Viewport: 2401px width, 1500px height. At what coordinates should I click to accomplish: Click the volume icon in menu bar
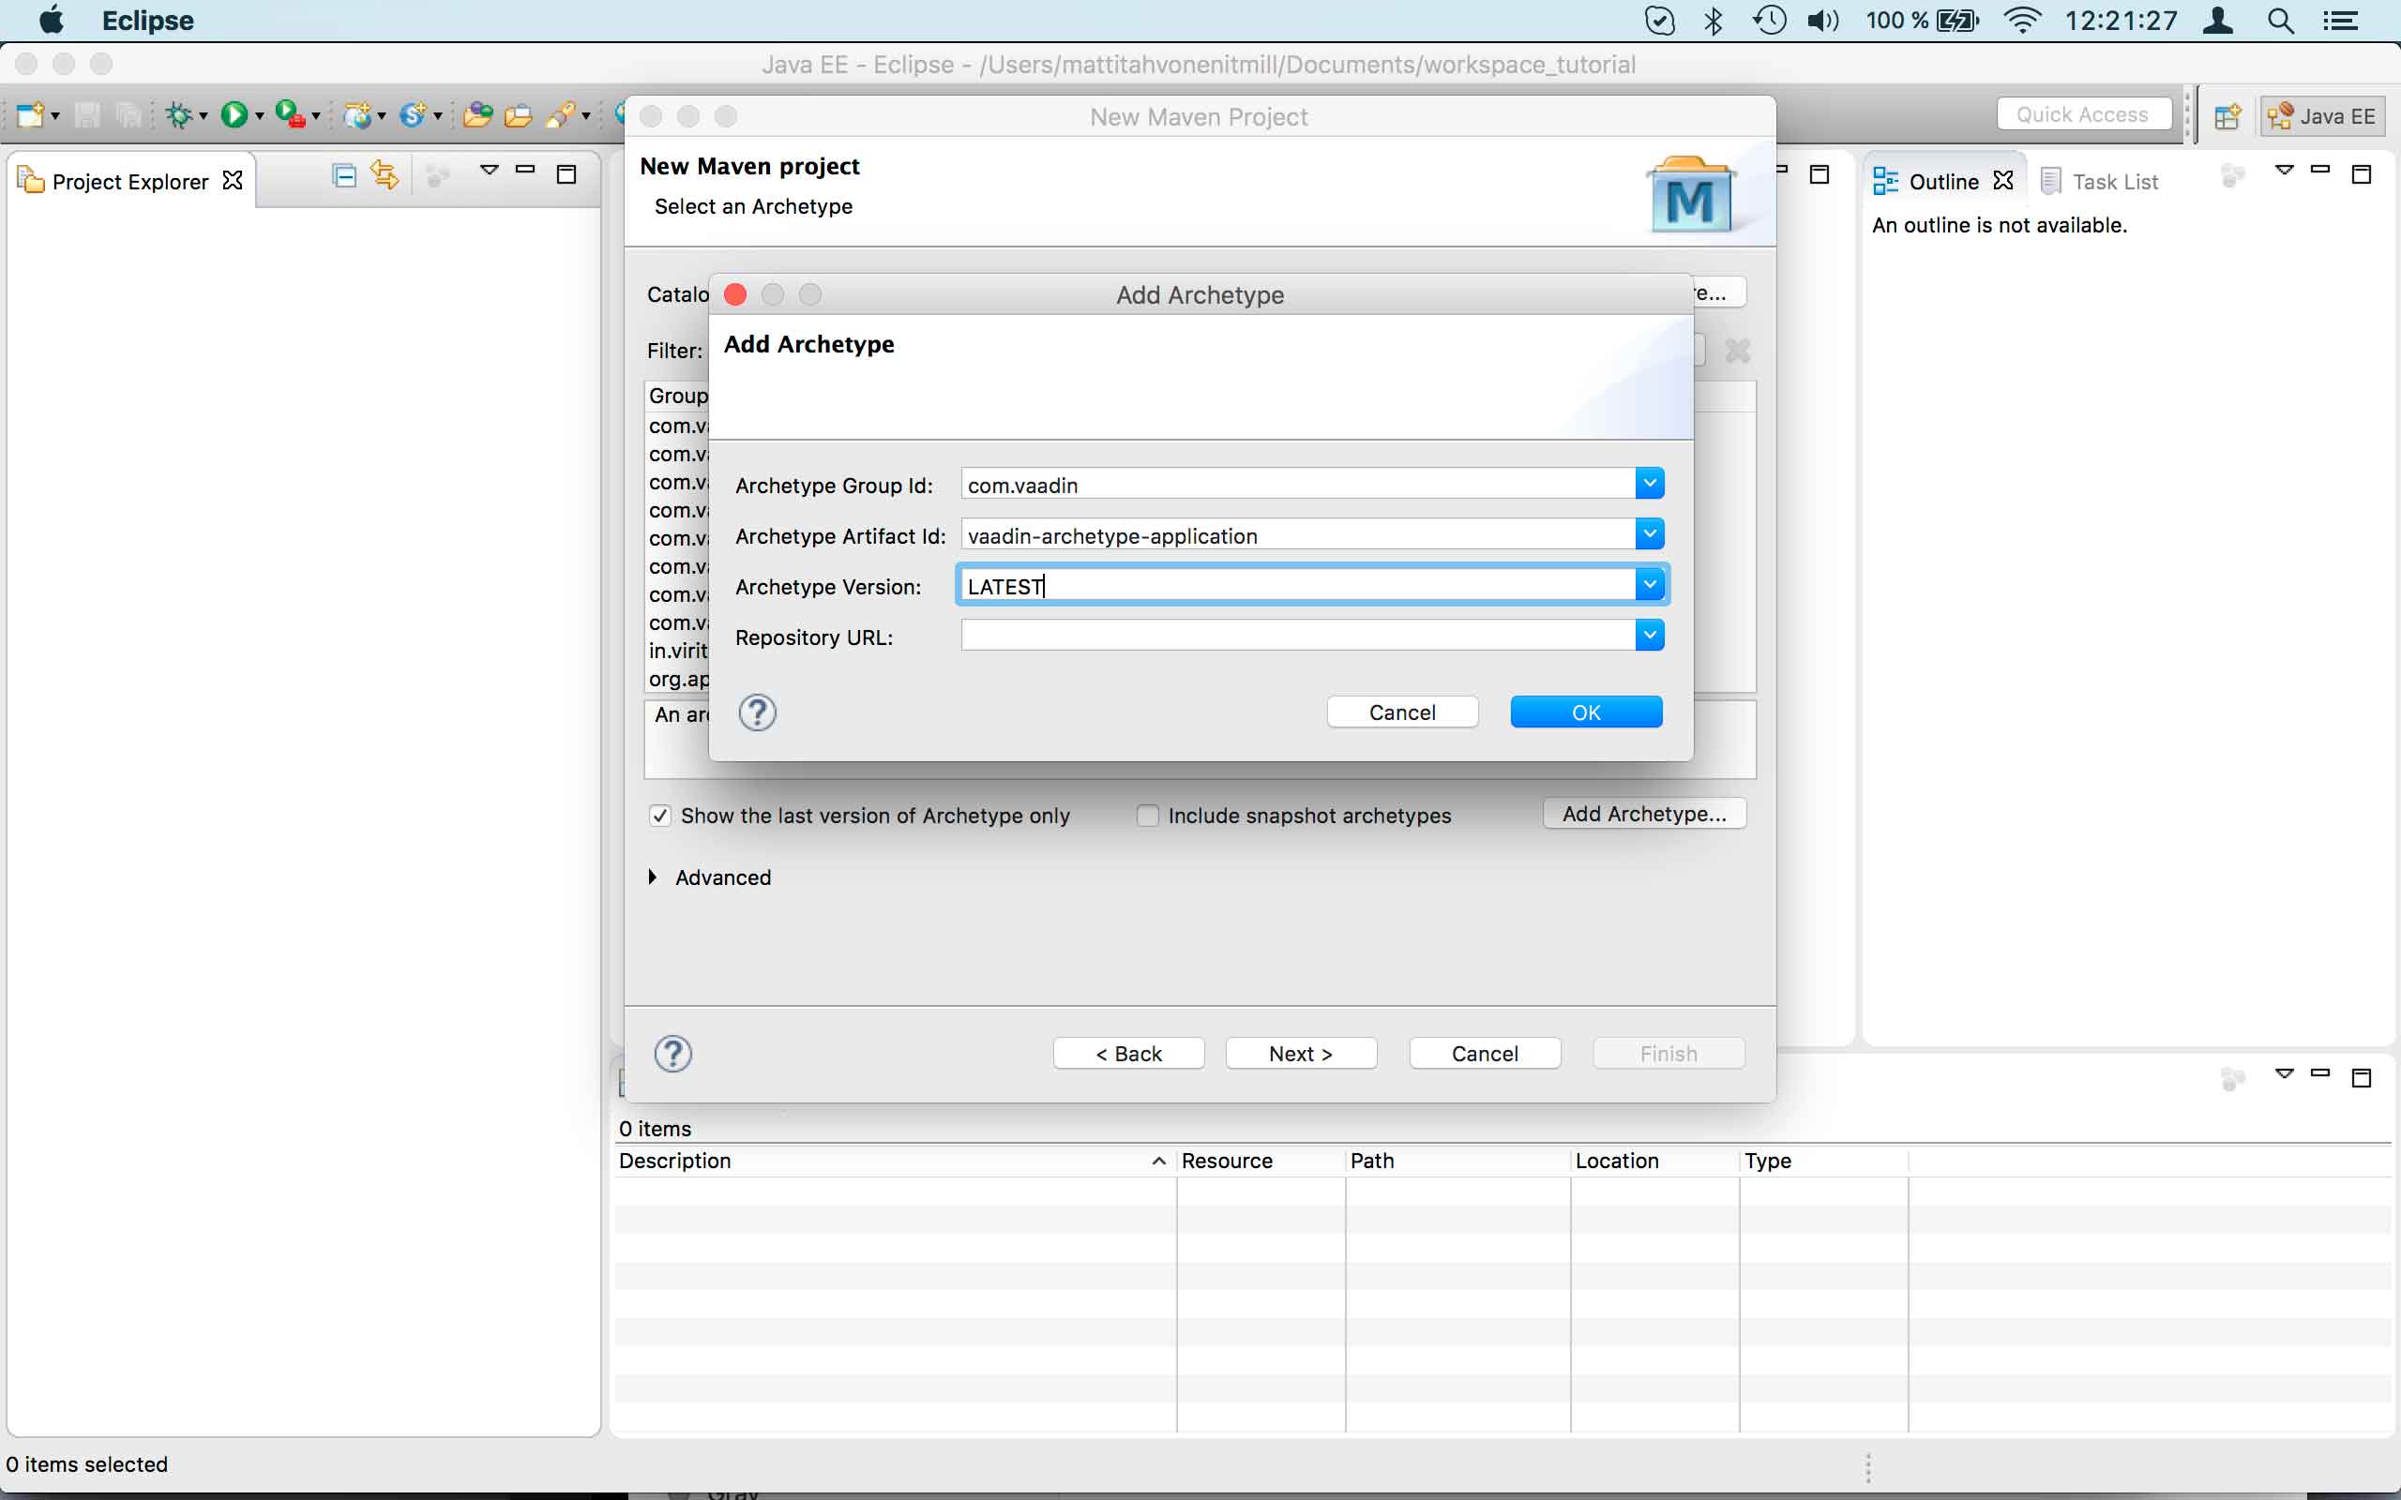(1821, 21)
